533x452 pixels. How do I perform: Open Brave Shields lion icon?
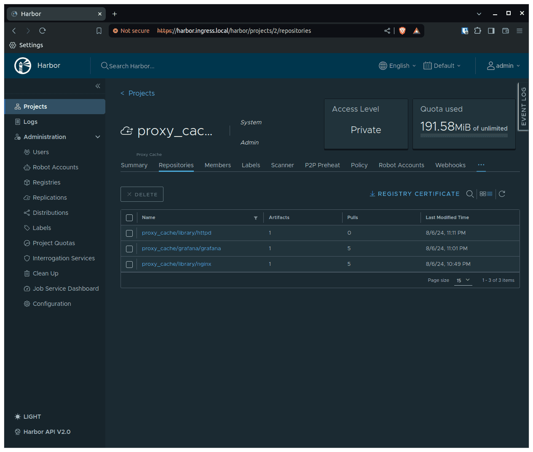click(x=402, y=31)
